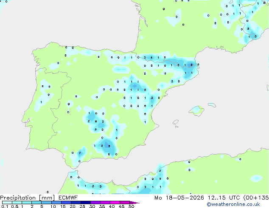Click the '35' legend scale number
Viewport: 269px width, 208px height.
102,206
